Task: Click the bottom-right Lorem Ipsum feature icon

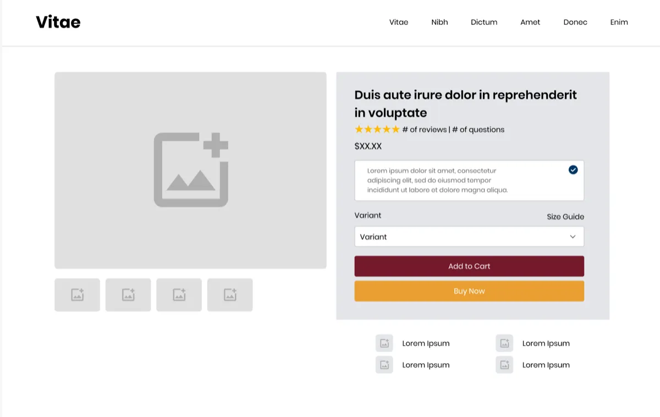Action: pos(504,365)
